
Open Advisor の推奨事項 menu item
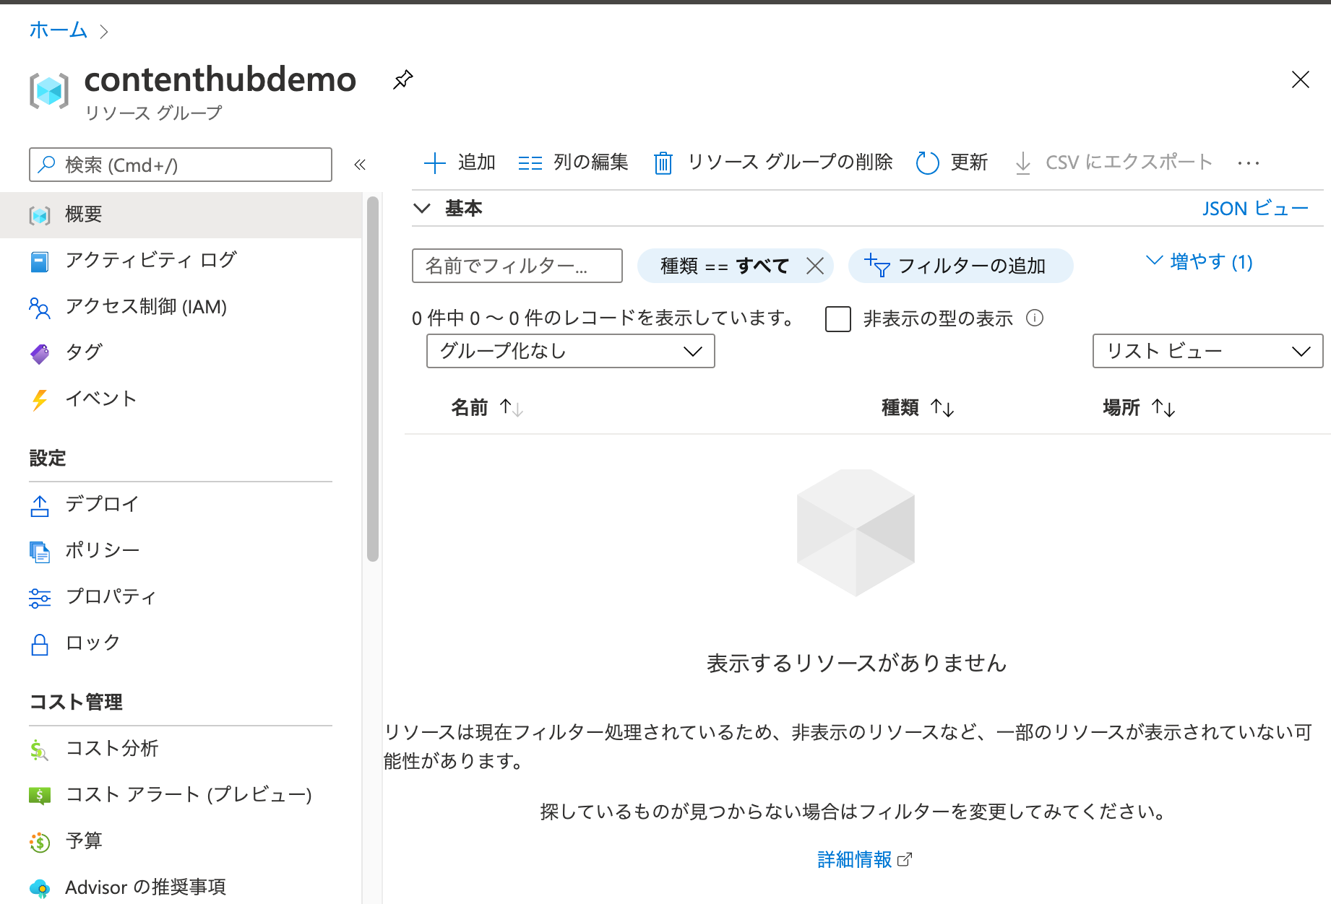[181, 887]
